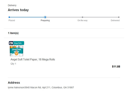Screen dimensions: 132x100
Task: Click the Delivered status label
Action: click(x=115, y=20)
